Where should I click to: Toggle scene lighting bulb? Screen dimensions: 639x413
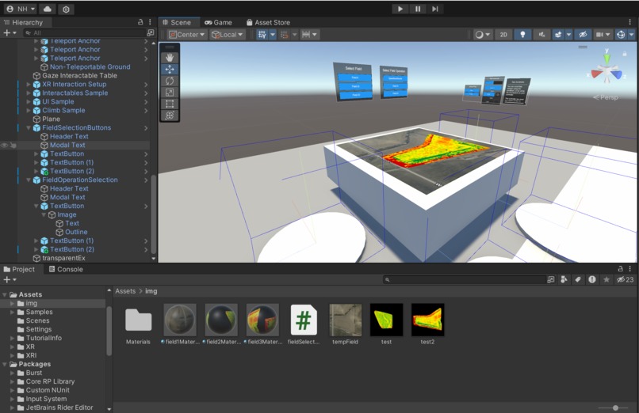(522, 35)
